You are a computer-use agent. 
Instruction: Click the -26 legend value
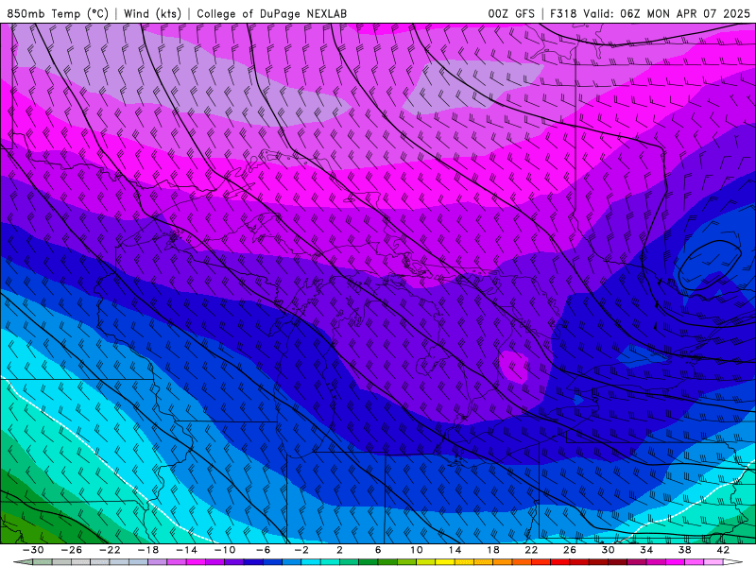pos(72,550)
